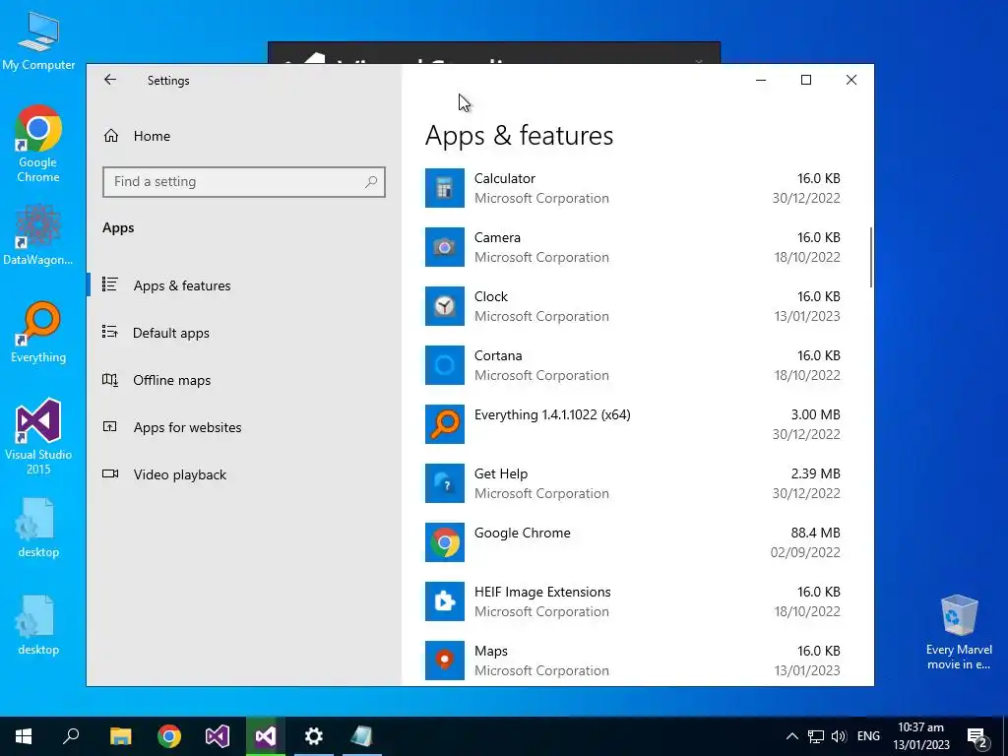Open taskbar search magnifier
This screenshot has height=756, width=1008.
click(71, 736)
